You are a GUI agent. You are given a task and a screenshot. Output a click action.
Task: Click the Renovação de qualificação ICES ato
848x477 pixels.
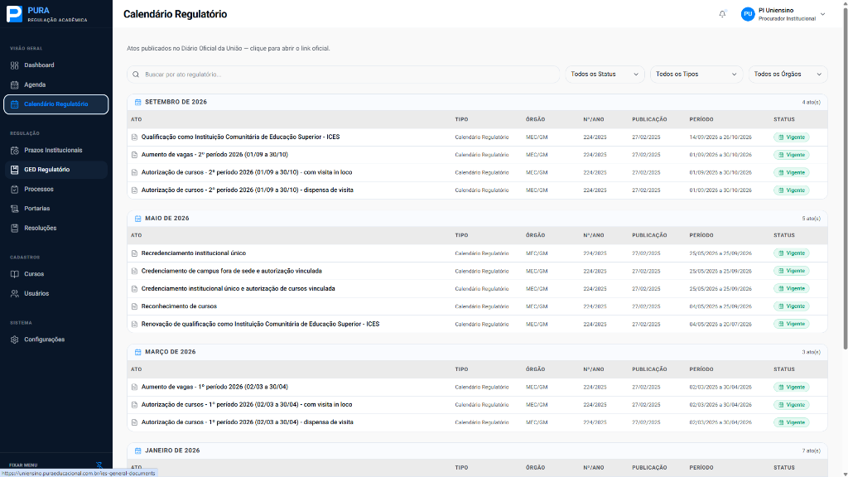click(260, 325)
